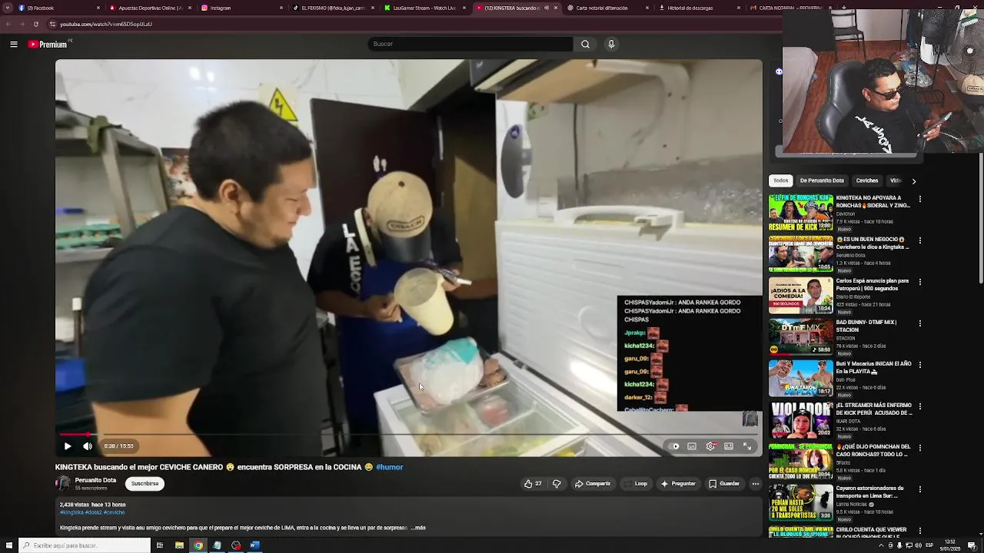This screenshot has height=553, width=984.
Task: Open Microsoft Word from taskbar
Action: click(x=255, y=545)
